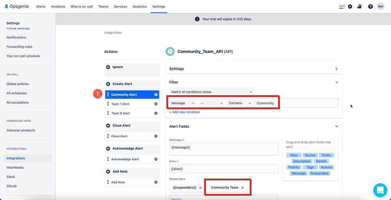
Task: Open the chat support bubble
Action: (x=380, y=190)
